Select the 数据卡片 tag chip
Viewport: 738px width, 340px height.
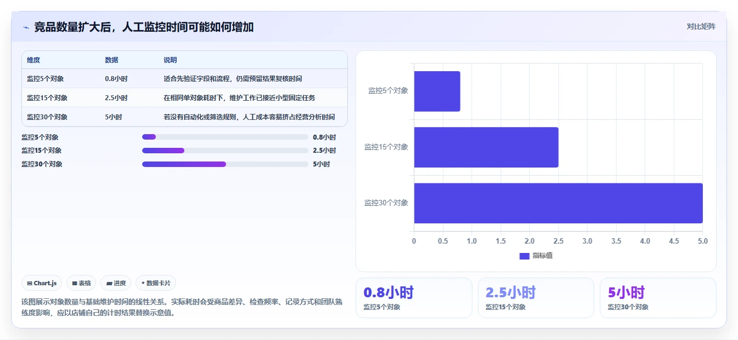tap(156, 283)
